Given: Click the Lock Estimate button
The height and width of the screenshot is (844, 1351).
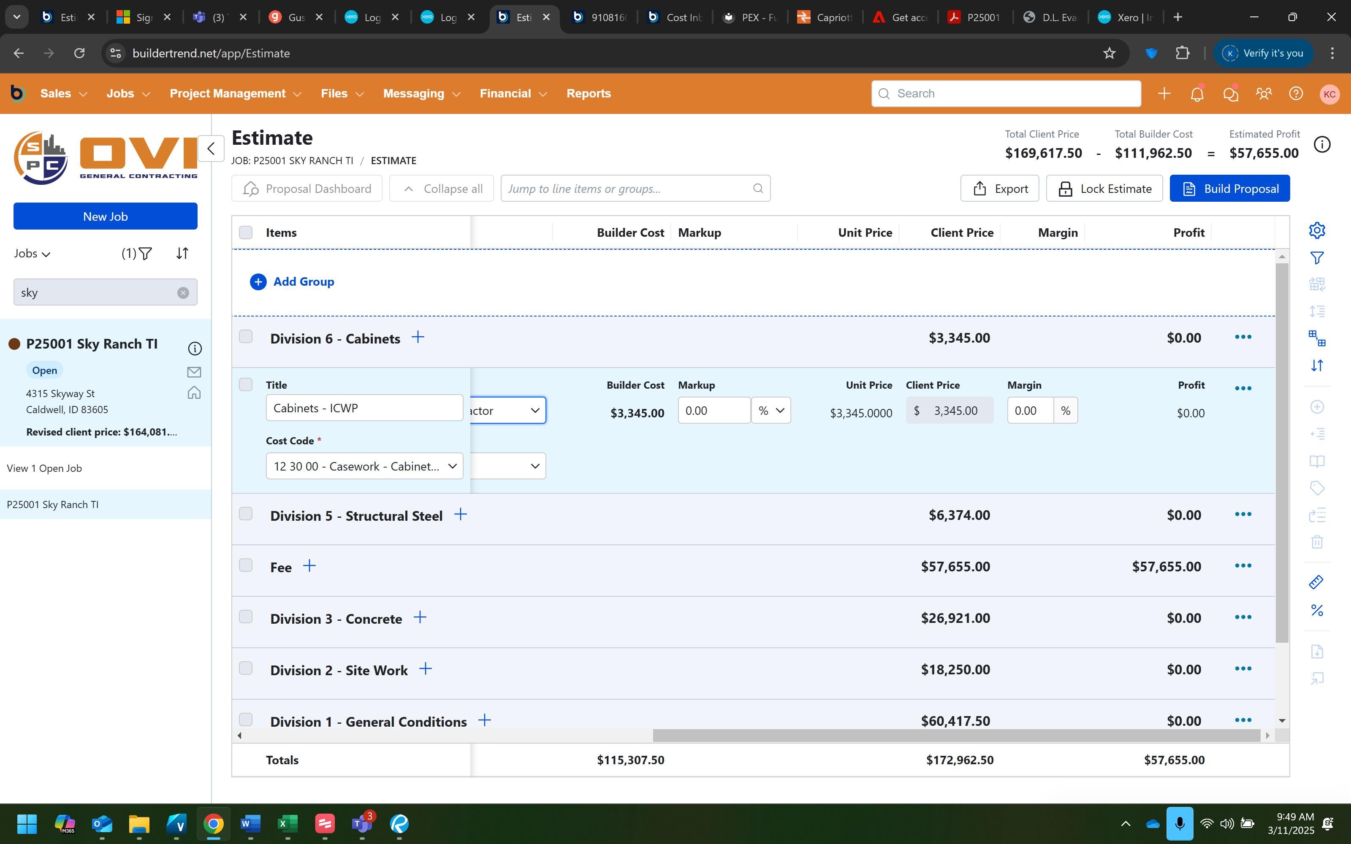Looking at the screenshot, I should (1104, 189).
